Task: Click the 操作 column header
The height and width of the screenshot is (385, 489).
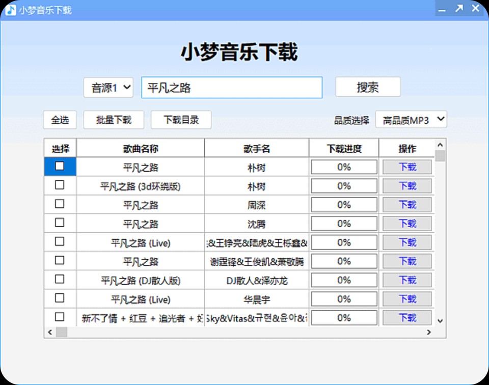Action: coord(407,148)
